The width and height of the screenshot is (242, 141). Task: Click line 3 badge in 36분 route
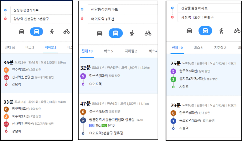tap(6, 70)
